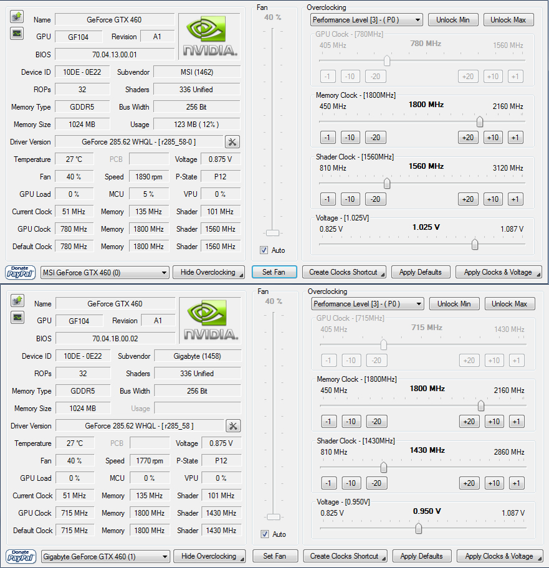Click NVIDIA logo in Gigabyte panel
This screenshot has height=568, width=549.
click(210, 320)
